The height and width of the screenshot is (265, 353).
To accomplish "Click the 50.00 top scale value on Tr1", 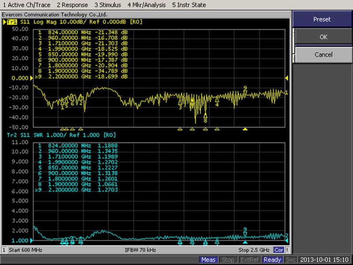I will pos(20,29).
